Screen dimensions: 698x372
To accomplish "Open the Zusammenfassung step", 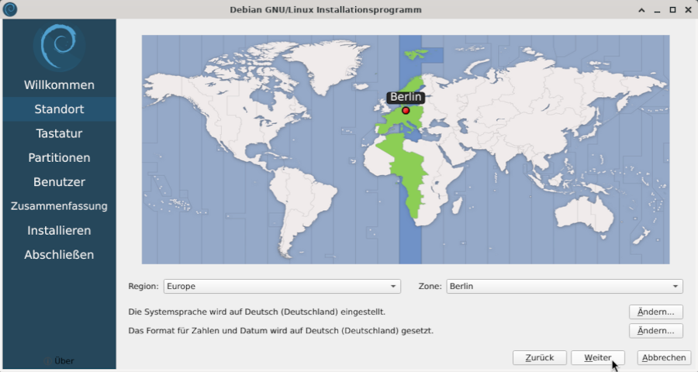I will point(59,206).
